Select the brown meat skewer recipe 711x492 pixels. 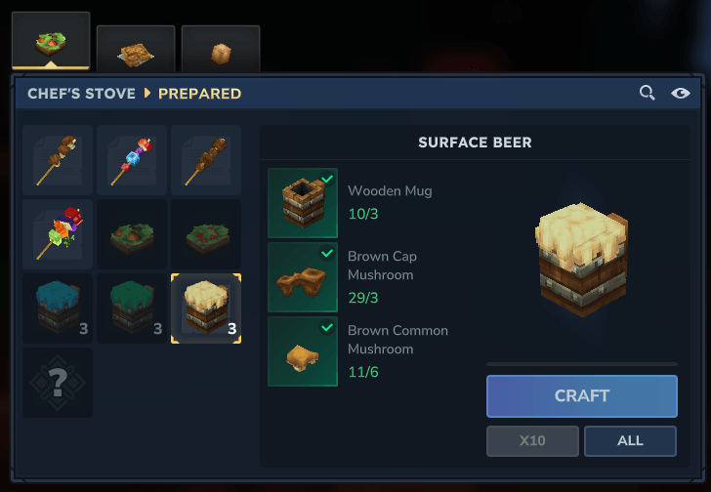[x=206, y=160]
